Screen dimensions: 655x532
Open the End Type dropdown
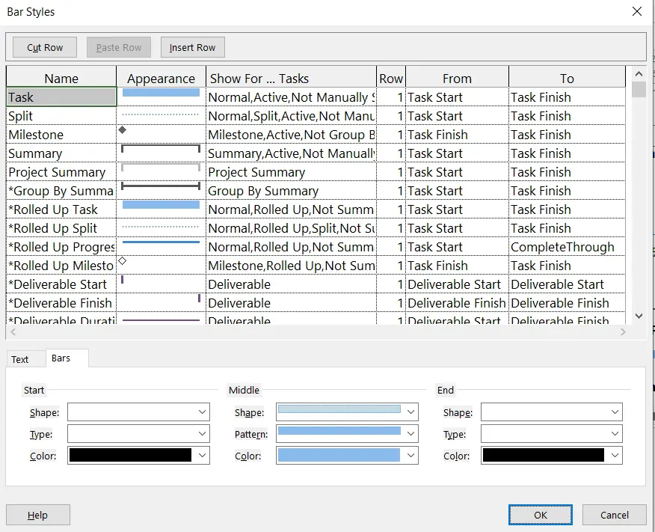coord(615,434)
